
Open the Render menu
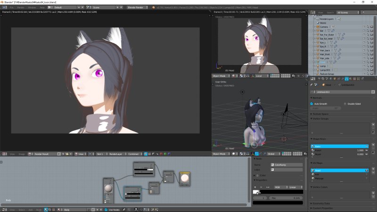21,8
